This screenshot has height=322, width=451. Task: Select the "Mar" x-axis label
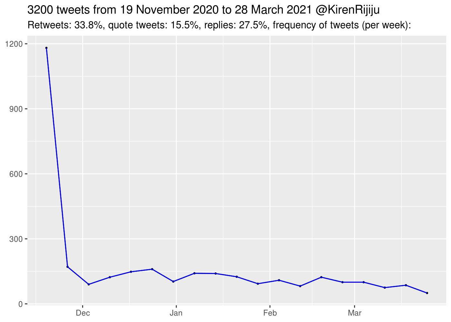pos(354,313)
